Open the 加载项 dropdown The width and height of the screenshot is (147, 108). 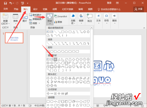(x=74, y=23)
